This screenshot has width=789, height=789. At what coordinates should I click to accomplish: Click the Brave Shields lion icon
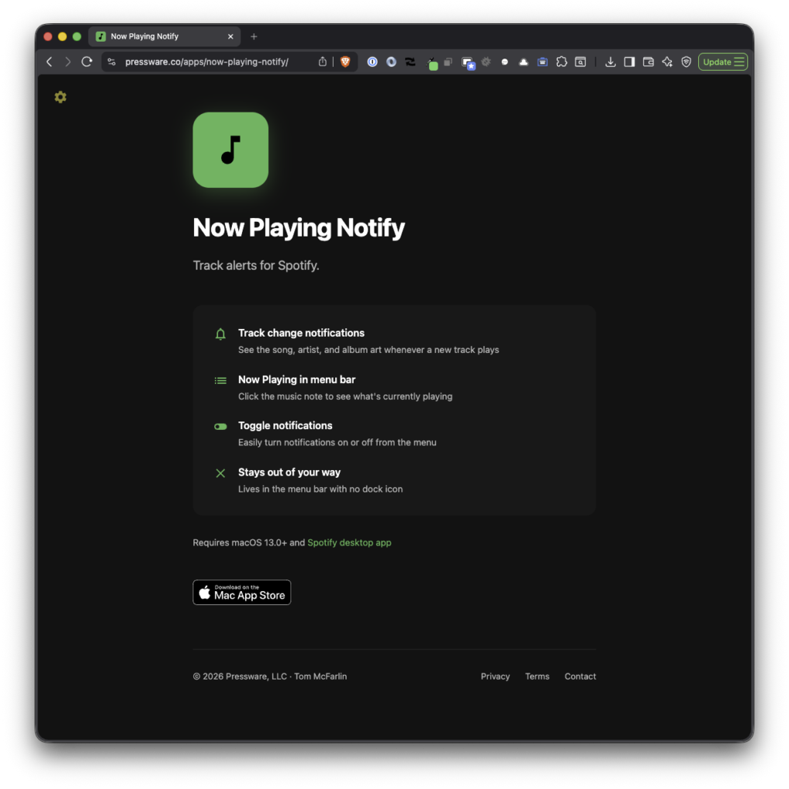(345, 62)
